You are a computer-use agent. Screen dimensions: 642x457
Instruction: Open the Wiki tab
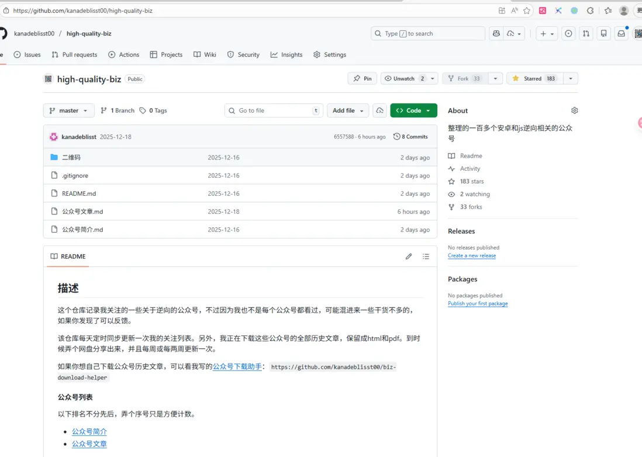(205, 54)
